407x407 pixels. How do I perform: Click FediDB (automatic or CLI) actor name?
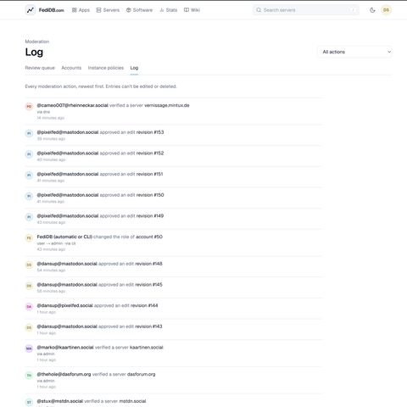[x=64, y=237]
